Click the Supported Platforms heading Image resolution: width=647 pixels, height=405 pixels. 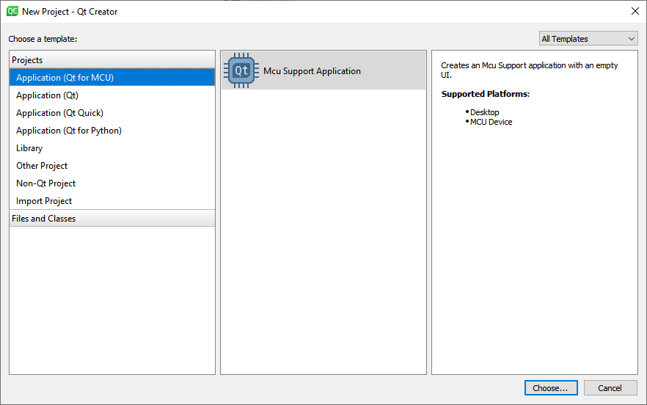tap(485, 94)
